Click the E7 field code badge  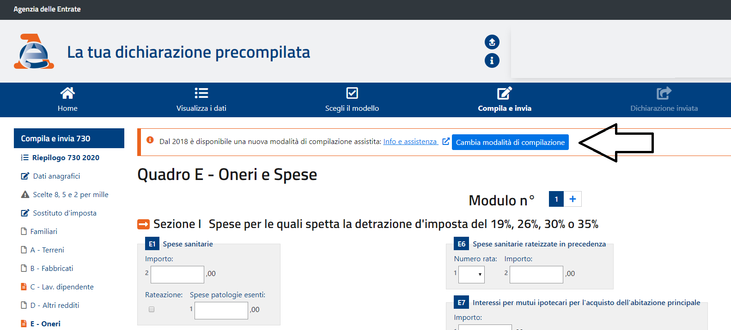coord(461,302)
